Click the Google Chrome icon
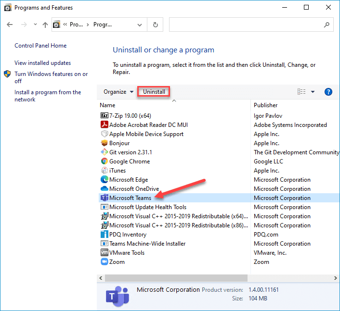 click(105, 161)
